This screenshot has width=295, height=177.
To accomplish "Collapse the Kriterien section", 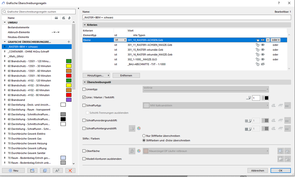I will pyautogui.click(x=85, y=25).
